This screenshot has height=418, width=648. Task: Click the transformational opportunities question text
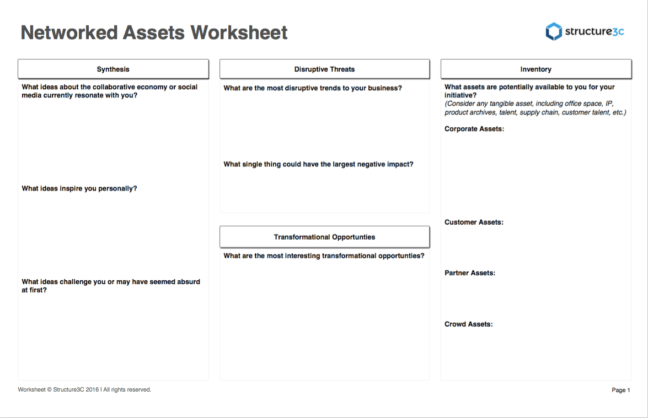click(325, 256)
